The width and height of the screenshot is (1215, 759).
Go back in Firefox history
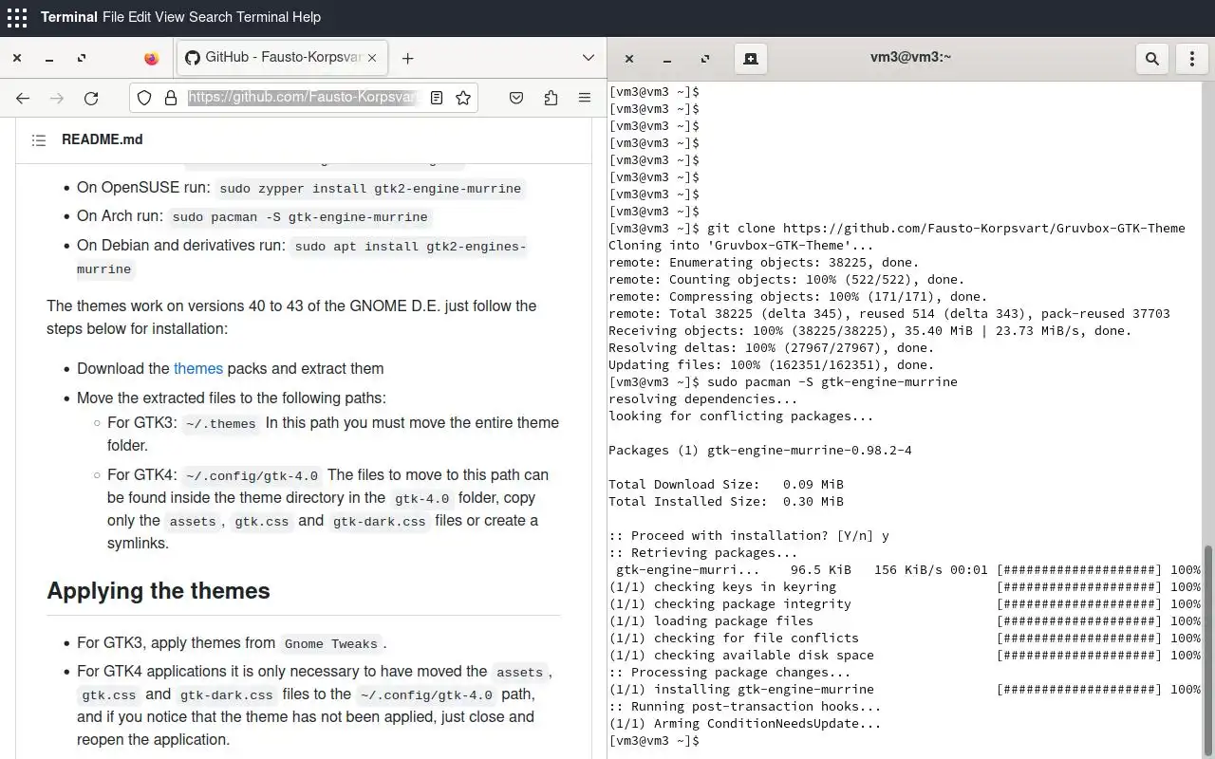pyautogui.click(x=23, y=98)
